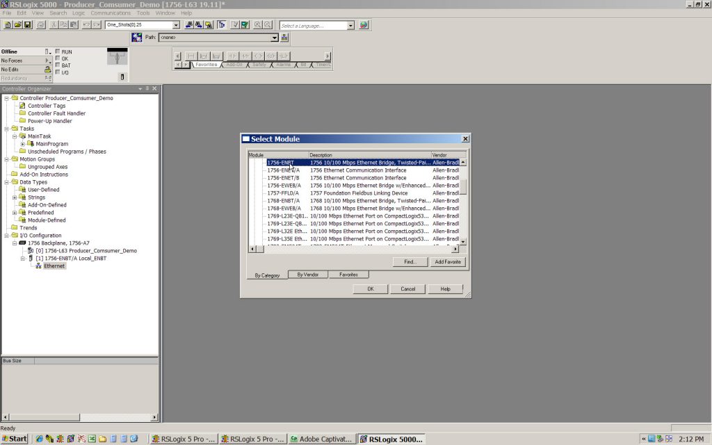712x445 pixels.
Task: Toggle the OK status checkbox
Action: click(x=58, y=58)
